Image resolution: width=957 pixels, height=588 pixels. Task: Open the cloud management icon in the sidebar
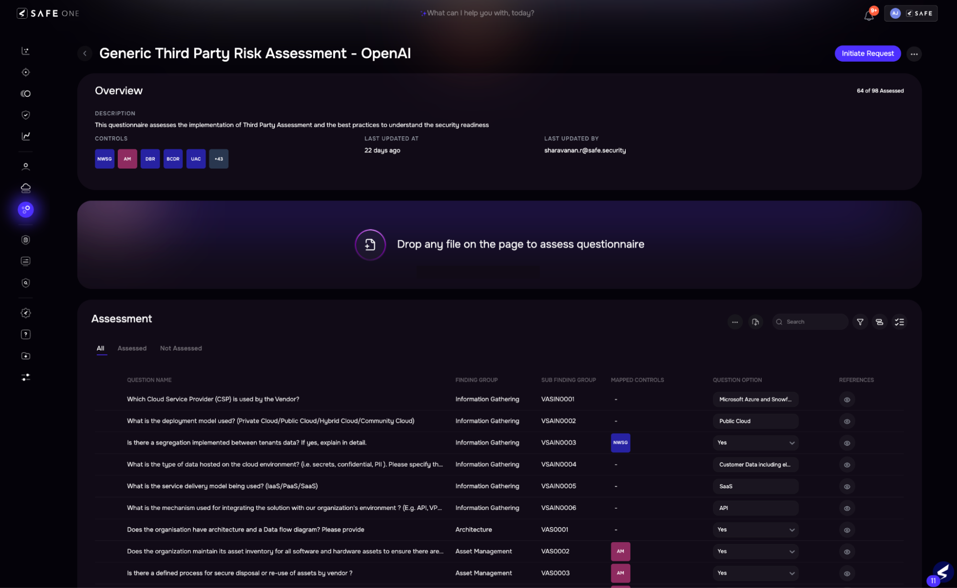(26, 188)
